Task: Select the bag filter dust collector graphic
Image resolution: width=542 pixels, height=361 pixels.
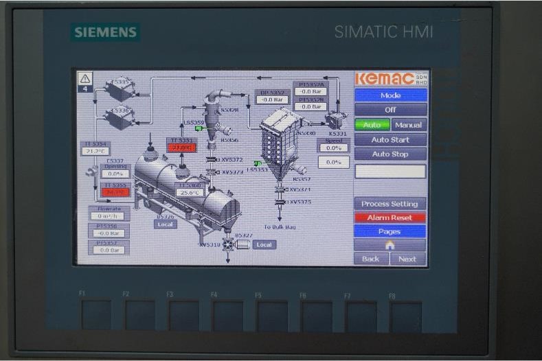Action: coord(280,143)
